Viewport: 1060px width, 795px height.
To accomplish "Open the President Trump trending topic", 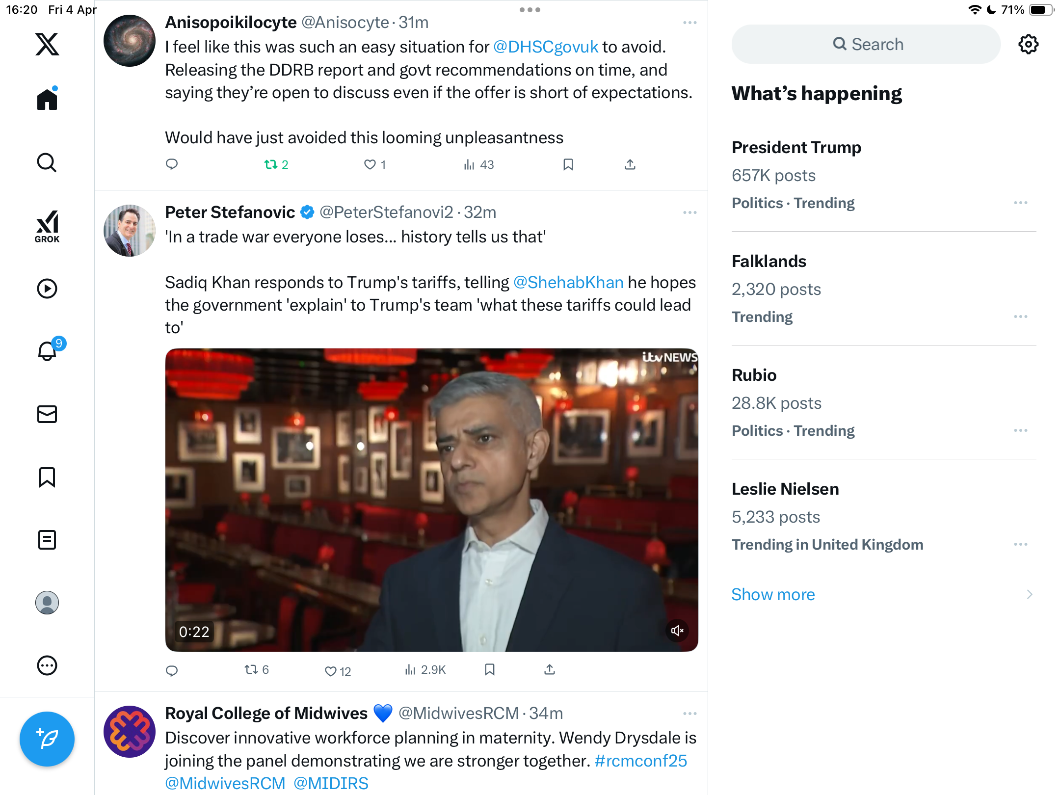I will (x=883, y=175).
